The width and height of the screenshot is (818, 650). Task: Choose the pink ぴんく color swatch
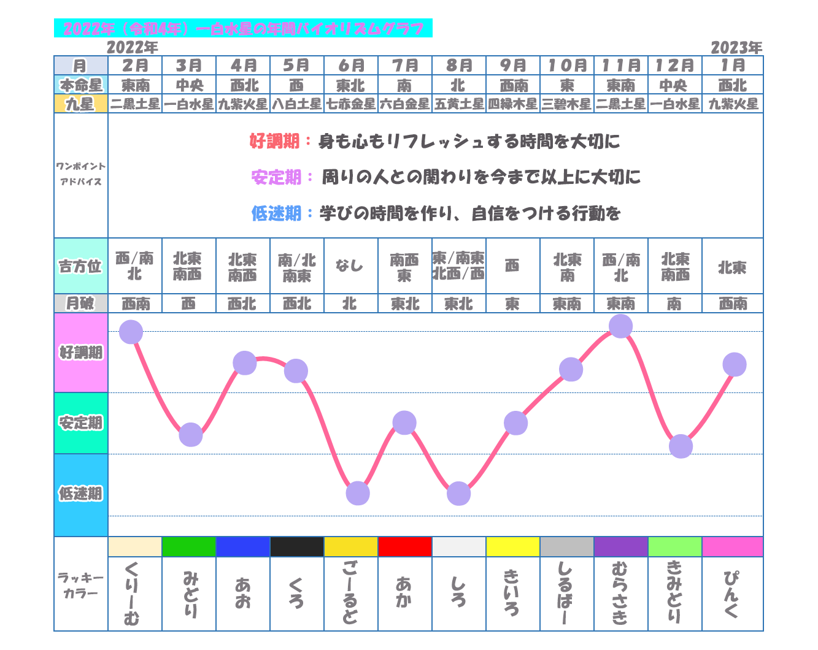pos(732,546)
